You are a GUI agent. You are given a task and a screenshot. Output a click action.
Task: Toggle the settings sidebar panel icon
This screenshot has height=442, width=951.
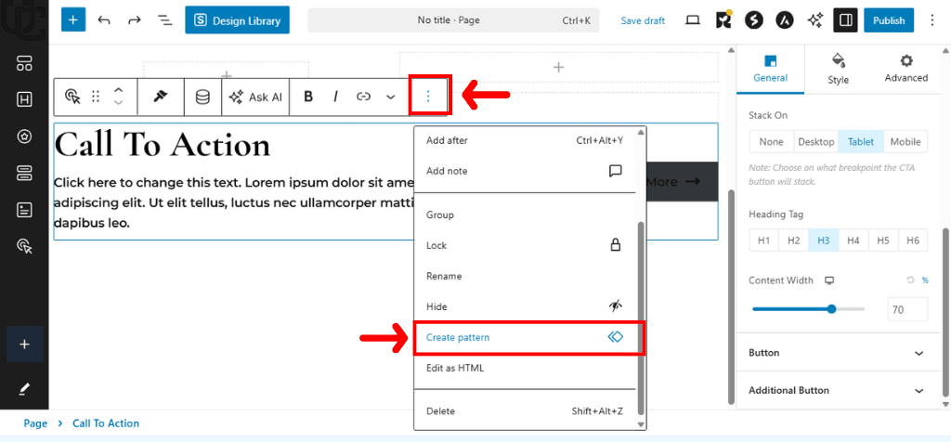click(x=845, y=20)
